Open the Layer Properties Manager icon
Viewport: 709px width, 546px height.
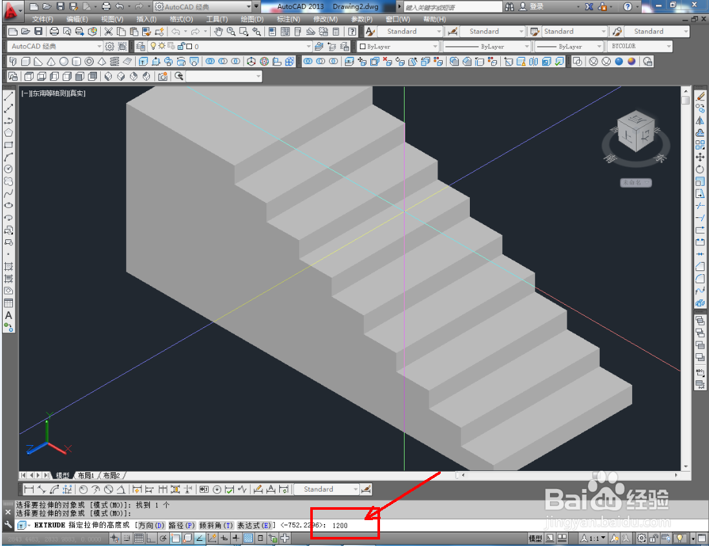(x=141, y=46)
